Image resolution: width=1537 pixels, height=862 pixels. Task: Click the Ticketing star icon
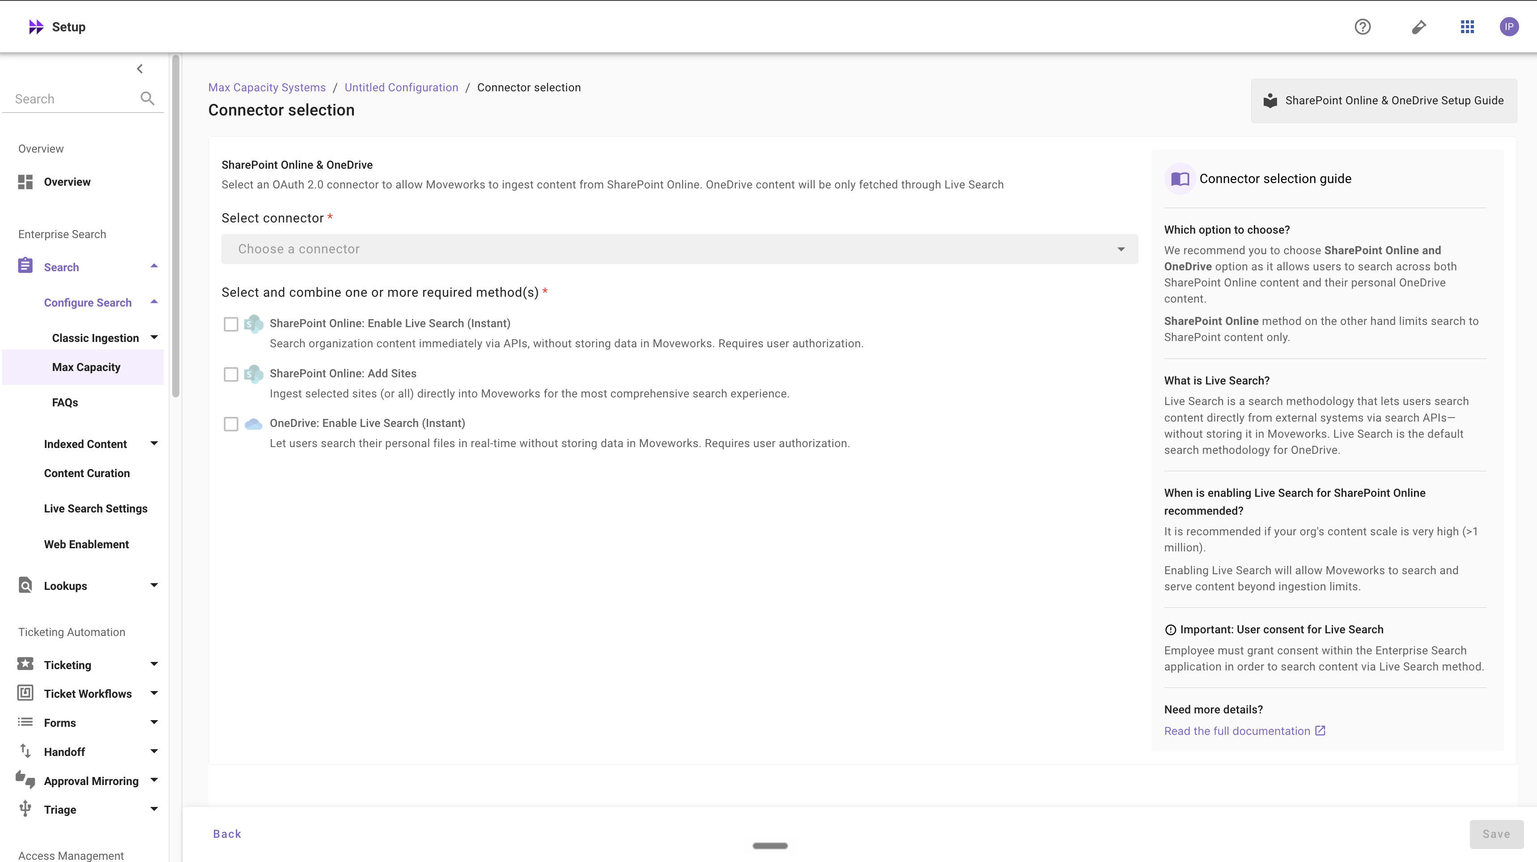[25, 664]
